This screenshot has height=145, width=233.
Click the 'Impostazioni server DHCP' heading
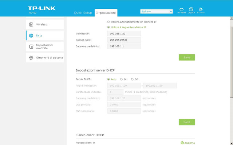[95, 70]
